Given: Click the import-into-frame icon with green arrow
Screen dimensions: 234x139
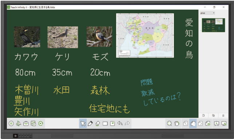Looking at the screenshot, I should click(112, 123).
